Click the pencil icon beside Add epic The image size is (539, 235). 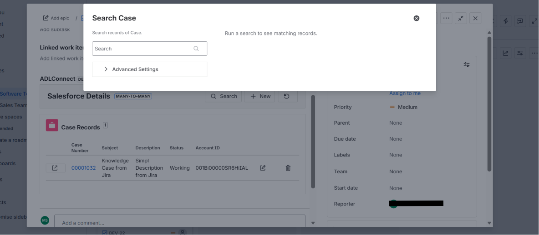pos(46,18)
